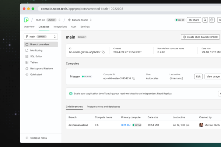Select the Child branches tab

click(x=74, y=107)
